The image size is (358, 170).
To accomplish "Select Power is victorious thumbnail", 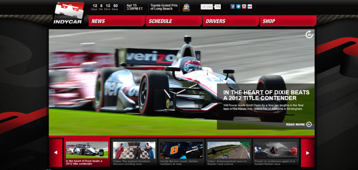I will click(276, 150).
